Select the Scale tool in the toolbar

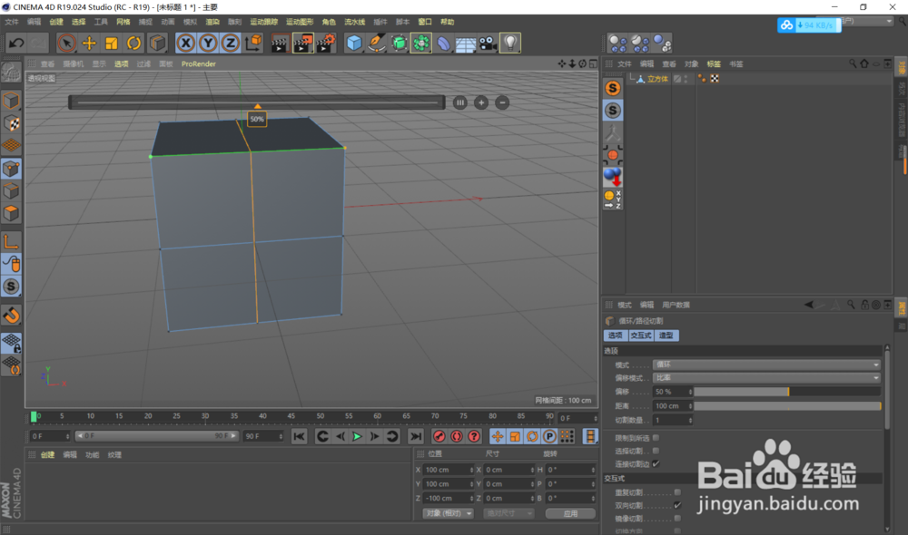109,43
